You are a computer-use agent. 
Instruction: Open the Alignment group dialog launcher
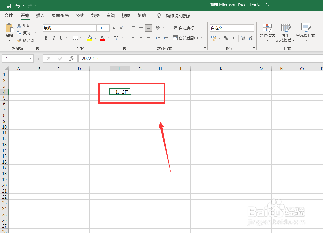tap(205, 49)
